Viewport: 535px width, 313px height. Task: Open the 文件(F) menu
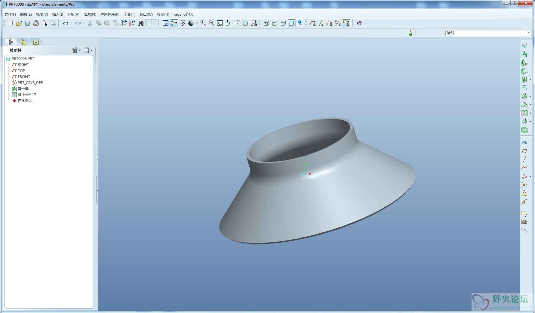[x=10, y=14]
